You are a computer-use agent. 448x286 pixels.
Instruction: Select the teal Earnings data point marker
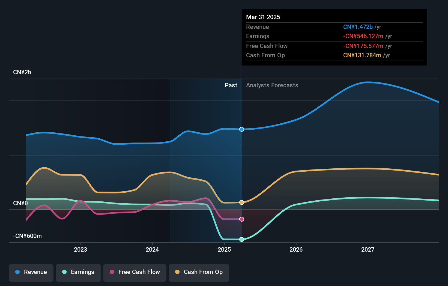click(242, 239)
